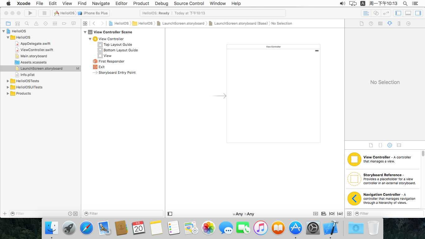This screenshot has height=239, width=425.
Task: Open related items grid icon in jump bar
Action: pyautogui.click(x=85, y=23)
